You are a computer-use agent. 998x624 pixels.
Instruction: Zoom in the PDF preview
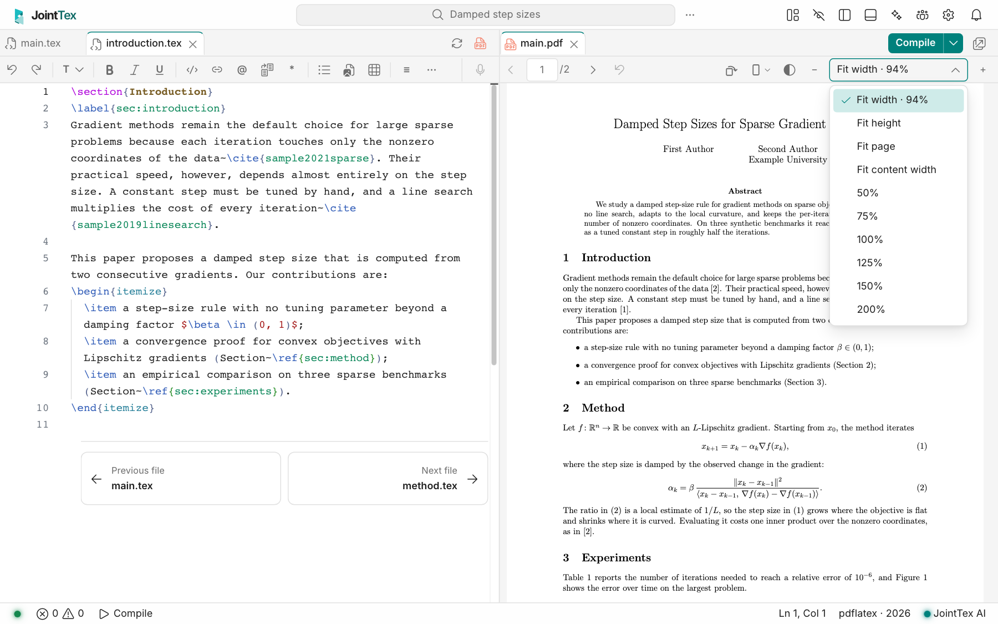pos(983,69)
